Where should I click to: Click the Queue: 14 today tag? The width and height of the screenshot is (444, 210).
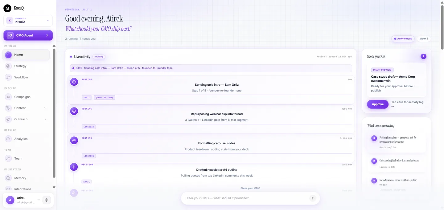(x=105, y=98)
